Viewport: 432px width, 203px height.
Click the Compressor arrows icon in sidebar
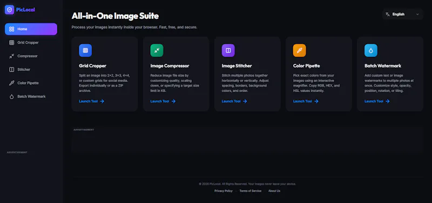[11, 56]
